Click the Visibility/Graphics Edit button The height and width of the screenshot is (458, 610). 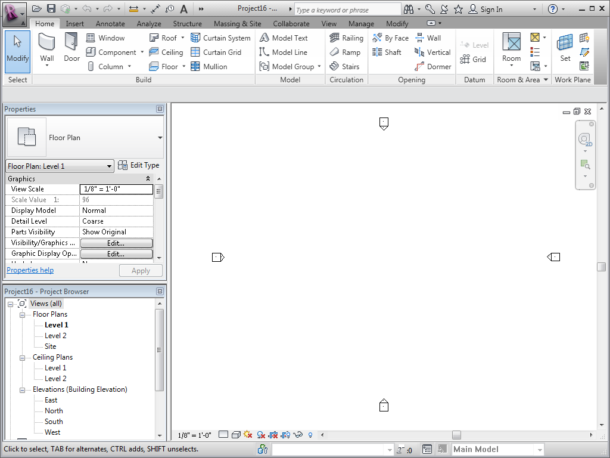(x=116, y=243)
